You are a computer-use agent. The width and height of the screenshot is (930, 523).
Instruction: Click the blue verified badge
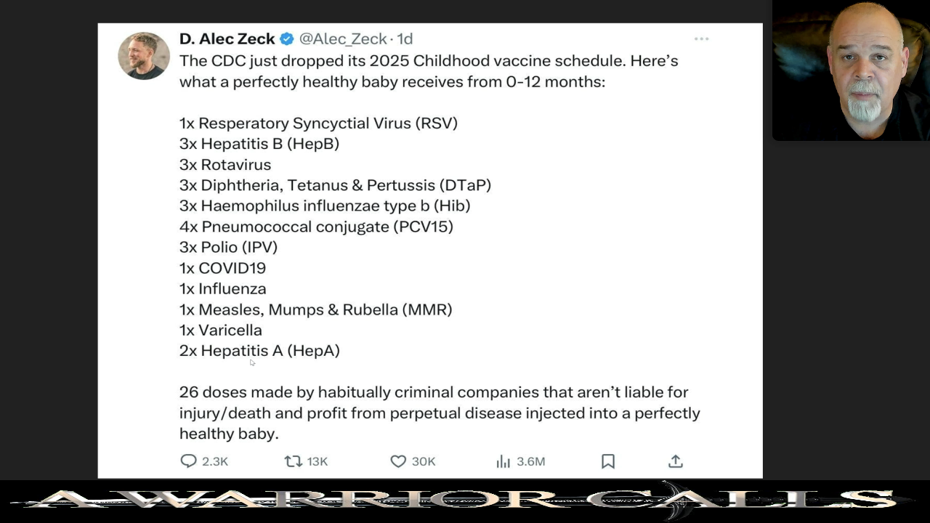[287, 38]
